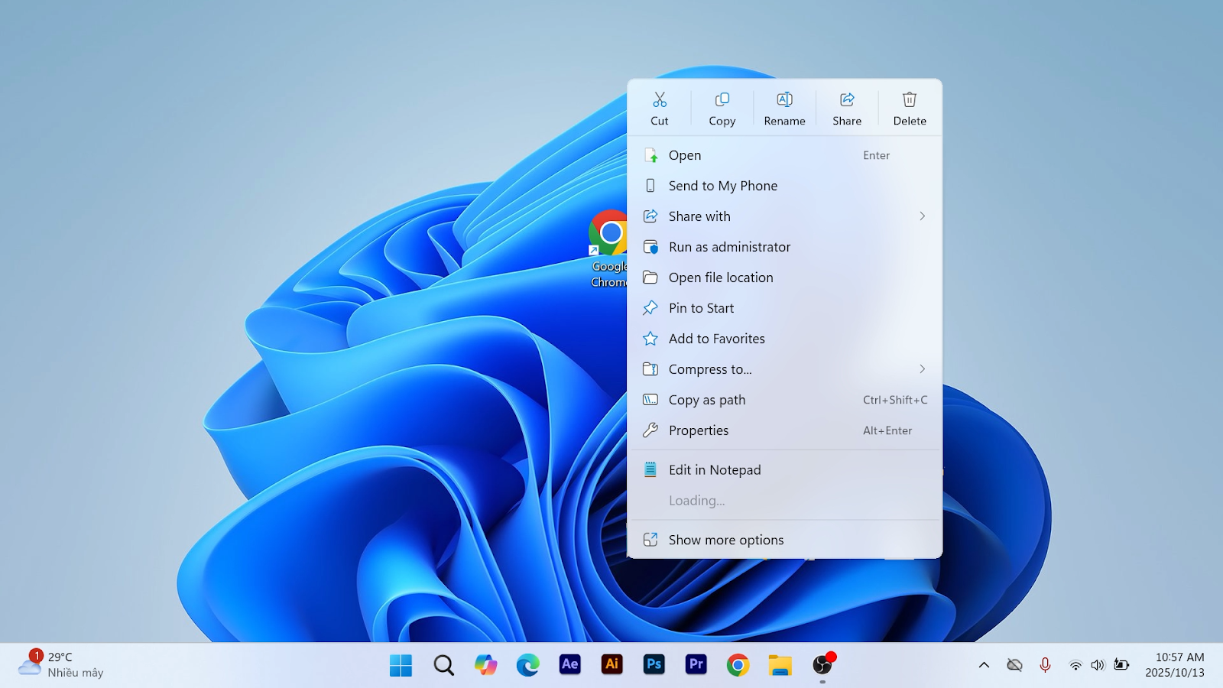This screenshot has height=688, width=1223.
Task: Click the Cut scissors icon
Action: (659, 100)
